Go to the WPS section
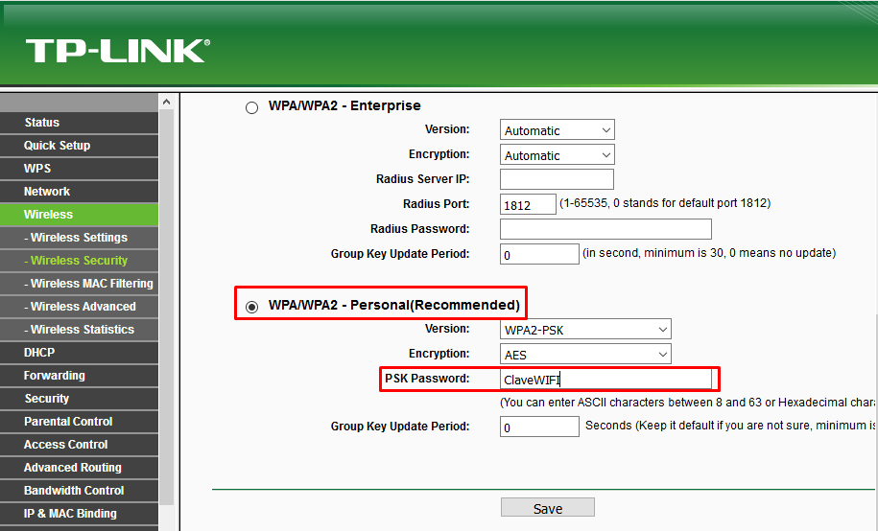The width and height of the screenshot is (878, 531). tap(37, 169)
